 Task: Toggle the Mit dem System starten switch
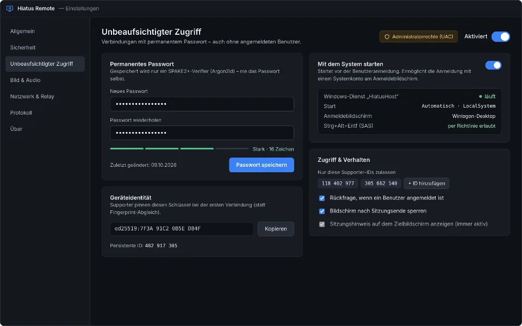[493, 65]
